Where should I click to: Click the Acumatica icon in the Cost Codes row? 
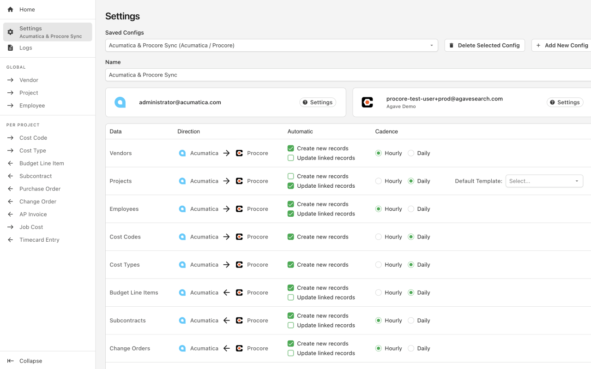coord(182,237)
